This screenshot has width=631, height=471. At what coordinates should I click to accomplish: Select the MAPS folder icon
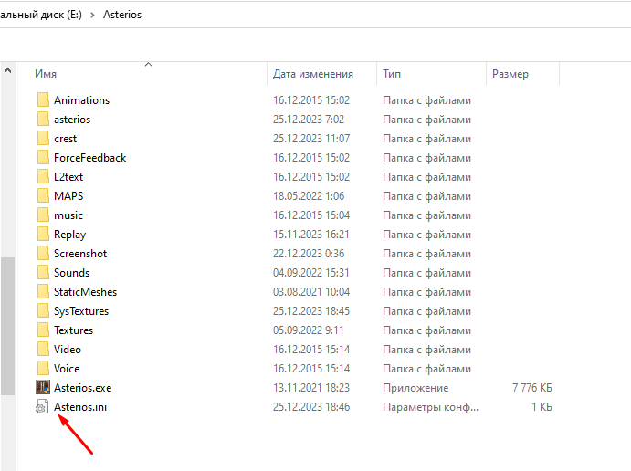(x=43, y=196)
